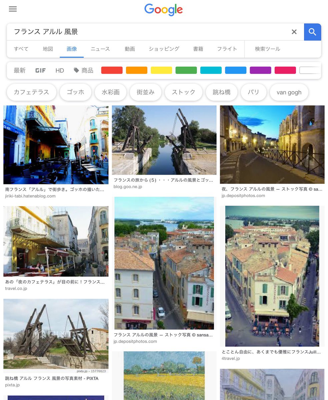Viewport: 328px width, 400px height.
Task: Filter images by red color
Action: click(x=112, y=70)
